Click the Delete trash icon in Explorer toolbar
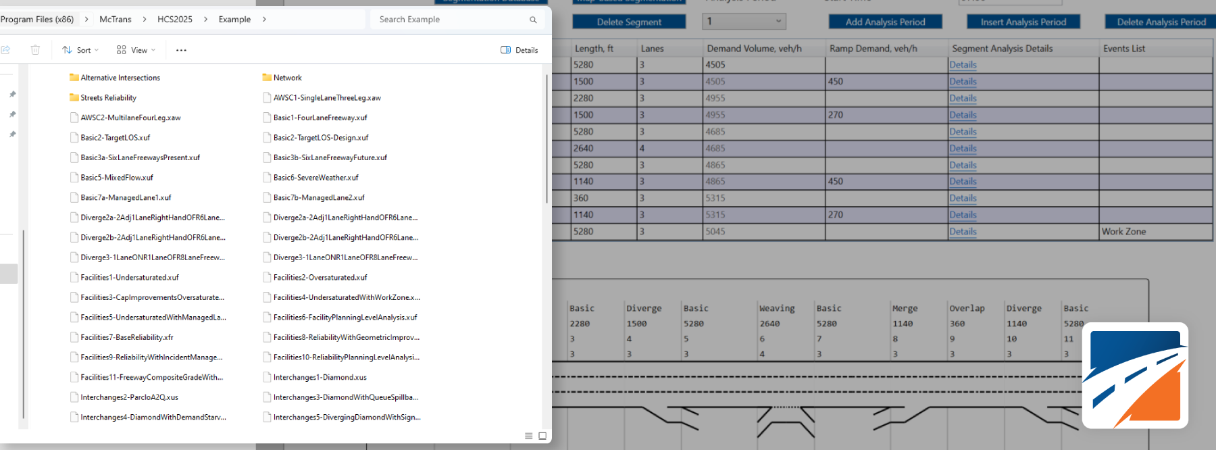1216x450 pixels. (35, 50)
